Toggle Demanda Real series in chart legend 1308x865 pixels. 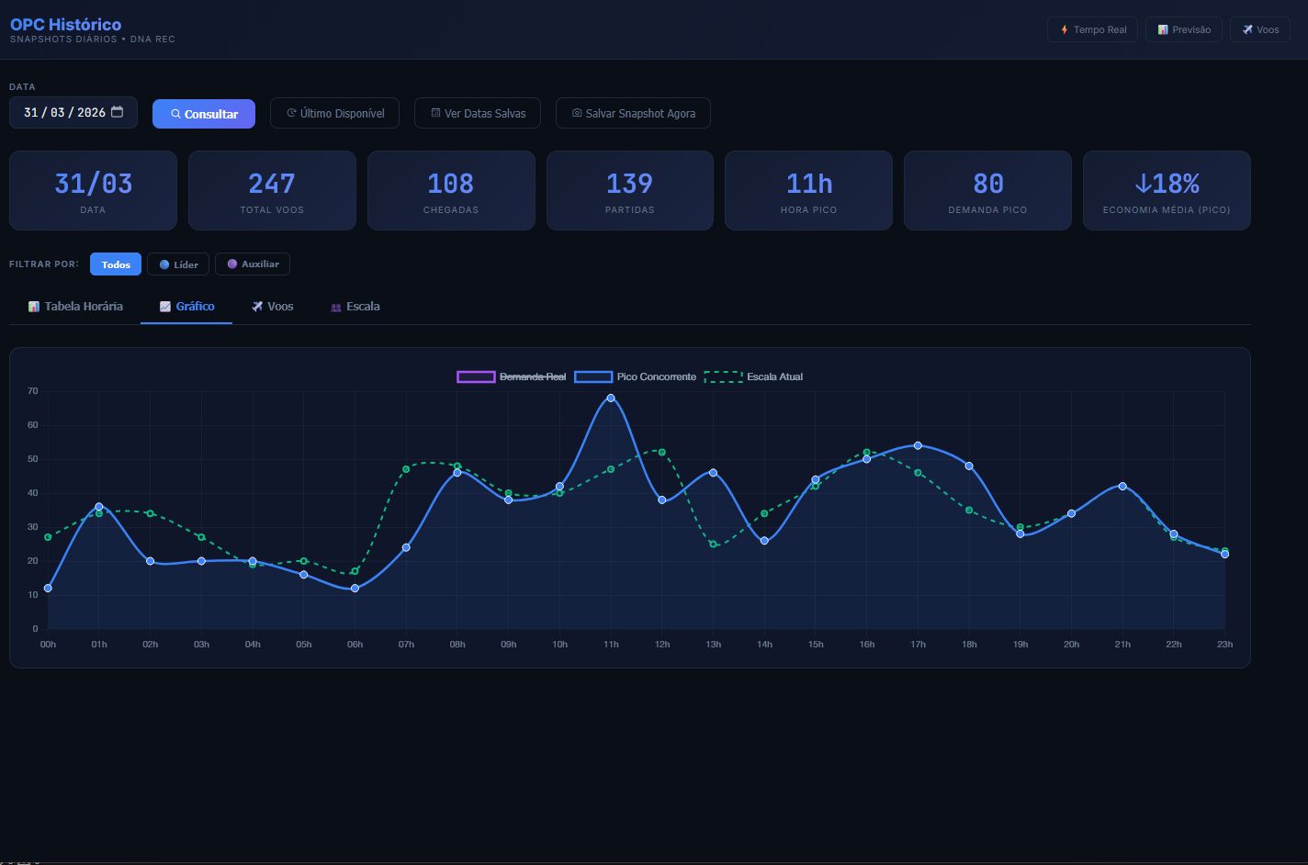[512, 376]
